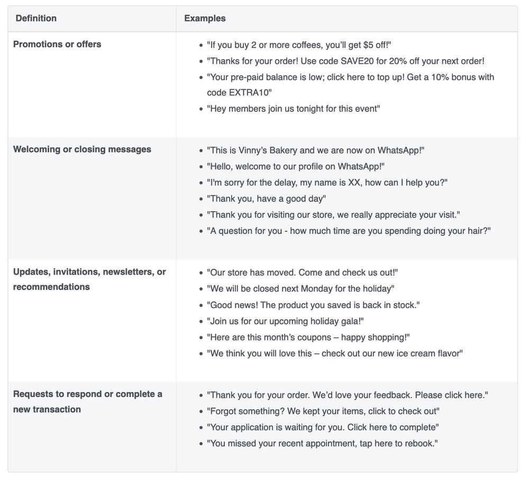The width and height of the screenshot is (529, 481).
Task: Click 'Our store has moved' example
Action: point(302,272)
